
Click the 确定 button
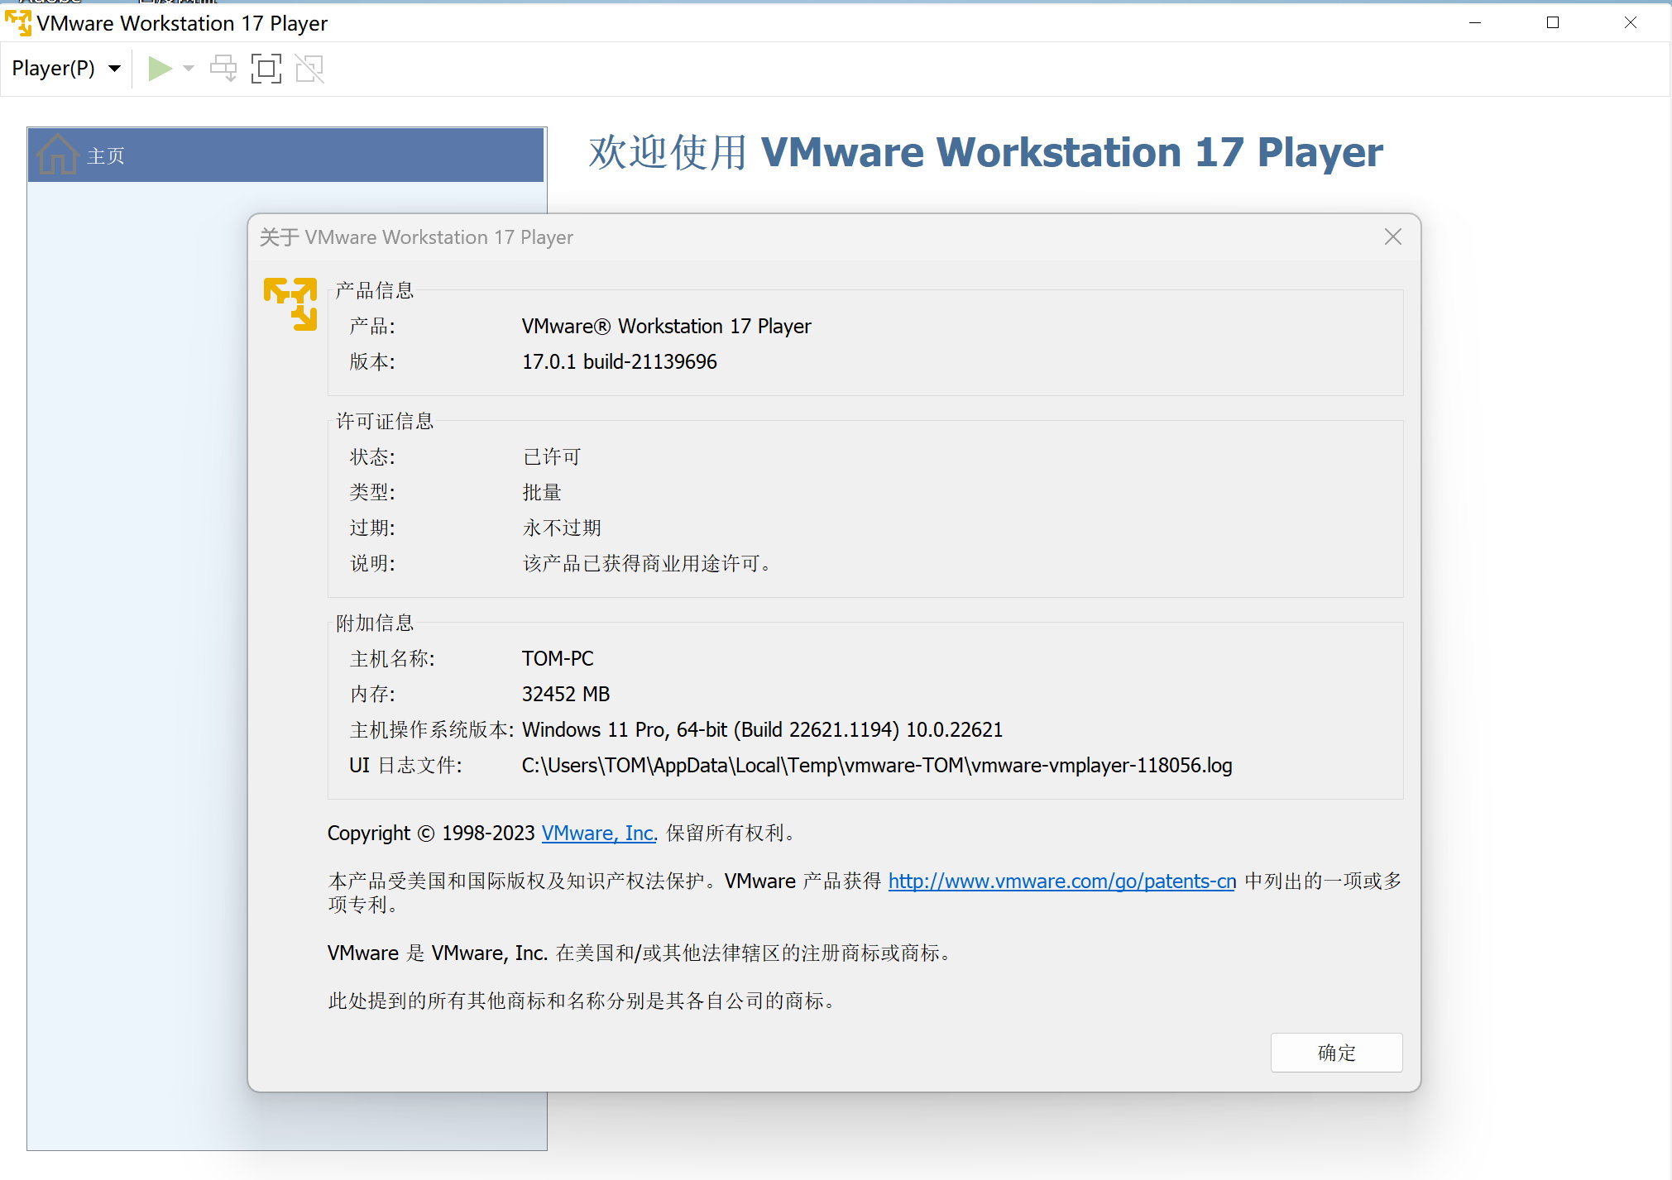coord(1336,1053)
